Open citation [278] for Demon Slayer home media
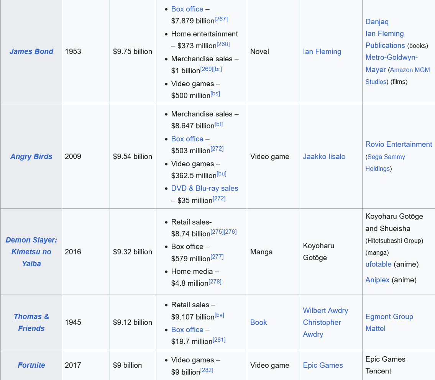This screenshot has width=435, height=380. (x=215, y=282)
